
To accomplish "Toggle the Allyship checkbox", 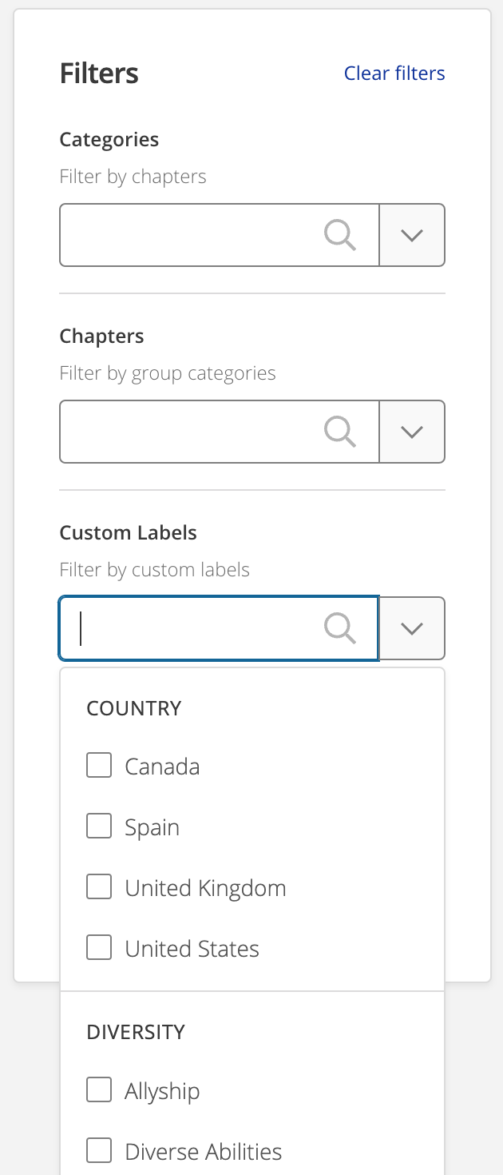I will click(99, 1090).
